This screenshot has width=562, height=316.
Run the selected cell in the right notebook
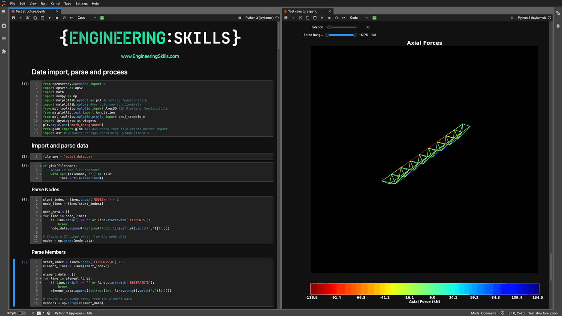coord(322,18)
